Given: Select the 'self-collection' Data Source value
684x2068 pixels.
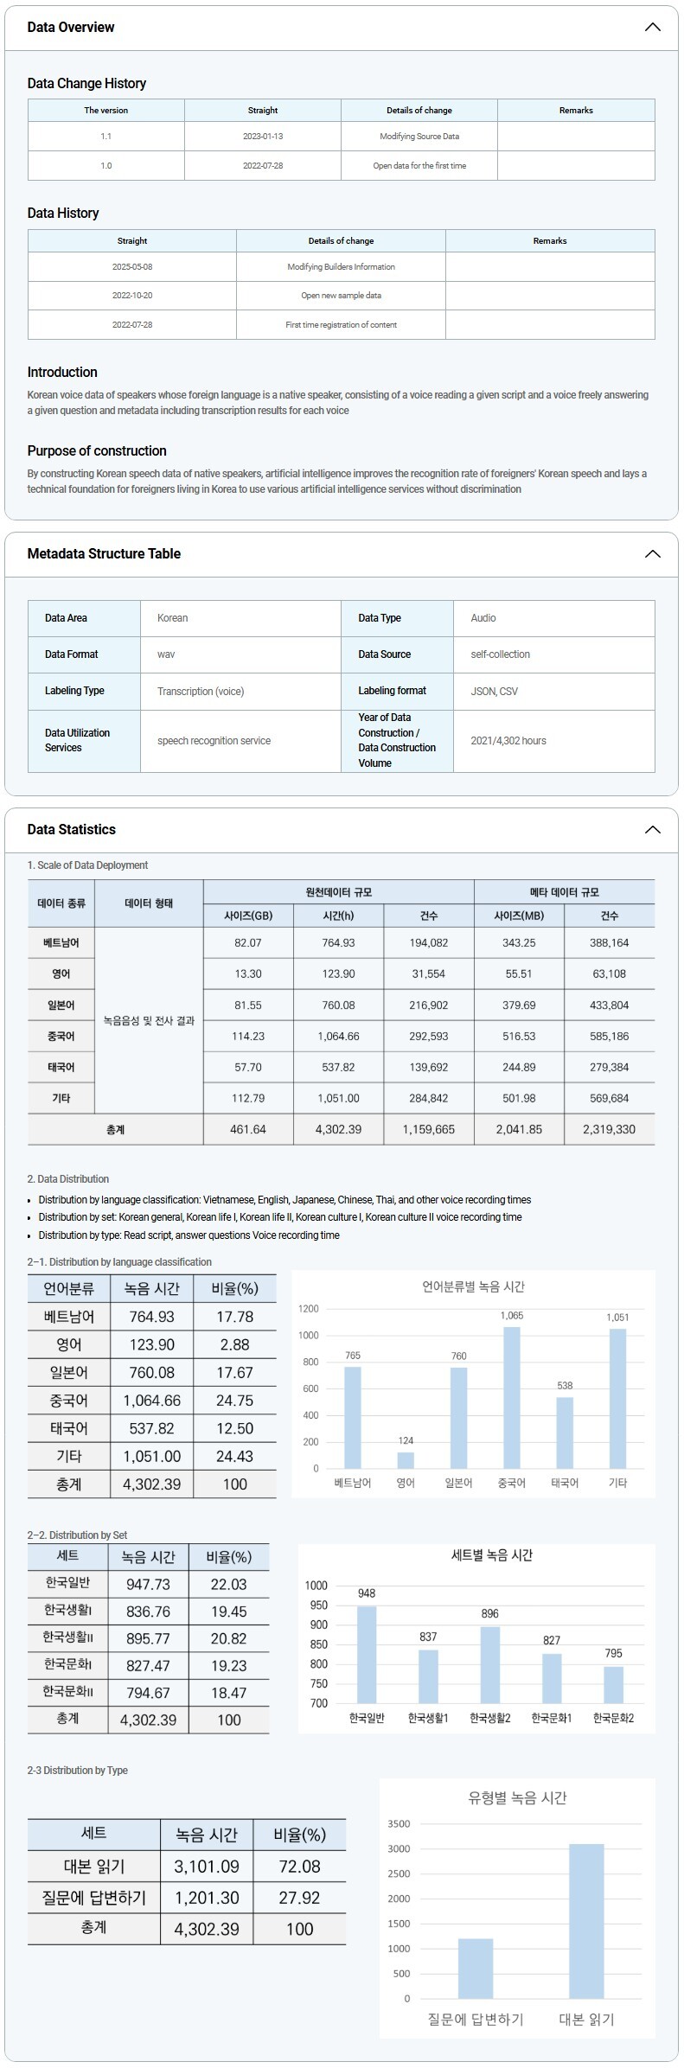Looking at the screenshot, I should pos(500,654).
